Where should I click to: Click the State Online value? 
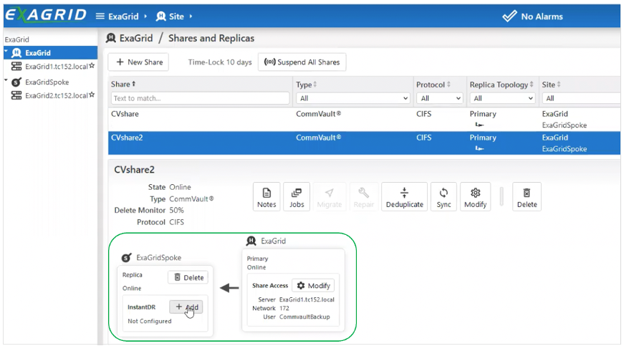tap(180, 187)
